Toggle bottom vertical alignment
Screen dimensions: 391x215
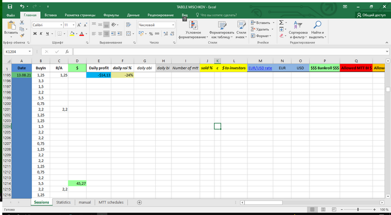tap(106, 25)
